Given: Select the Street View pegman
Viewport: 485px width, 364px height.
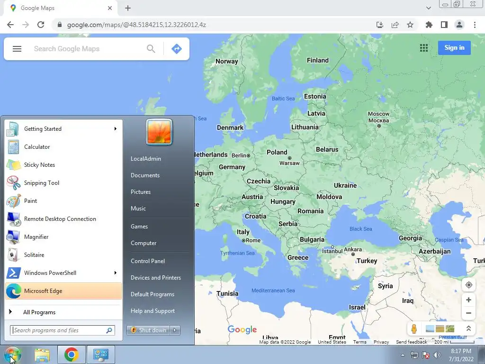Looking at the screenshot, I should [414, 329].
